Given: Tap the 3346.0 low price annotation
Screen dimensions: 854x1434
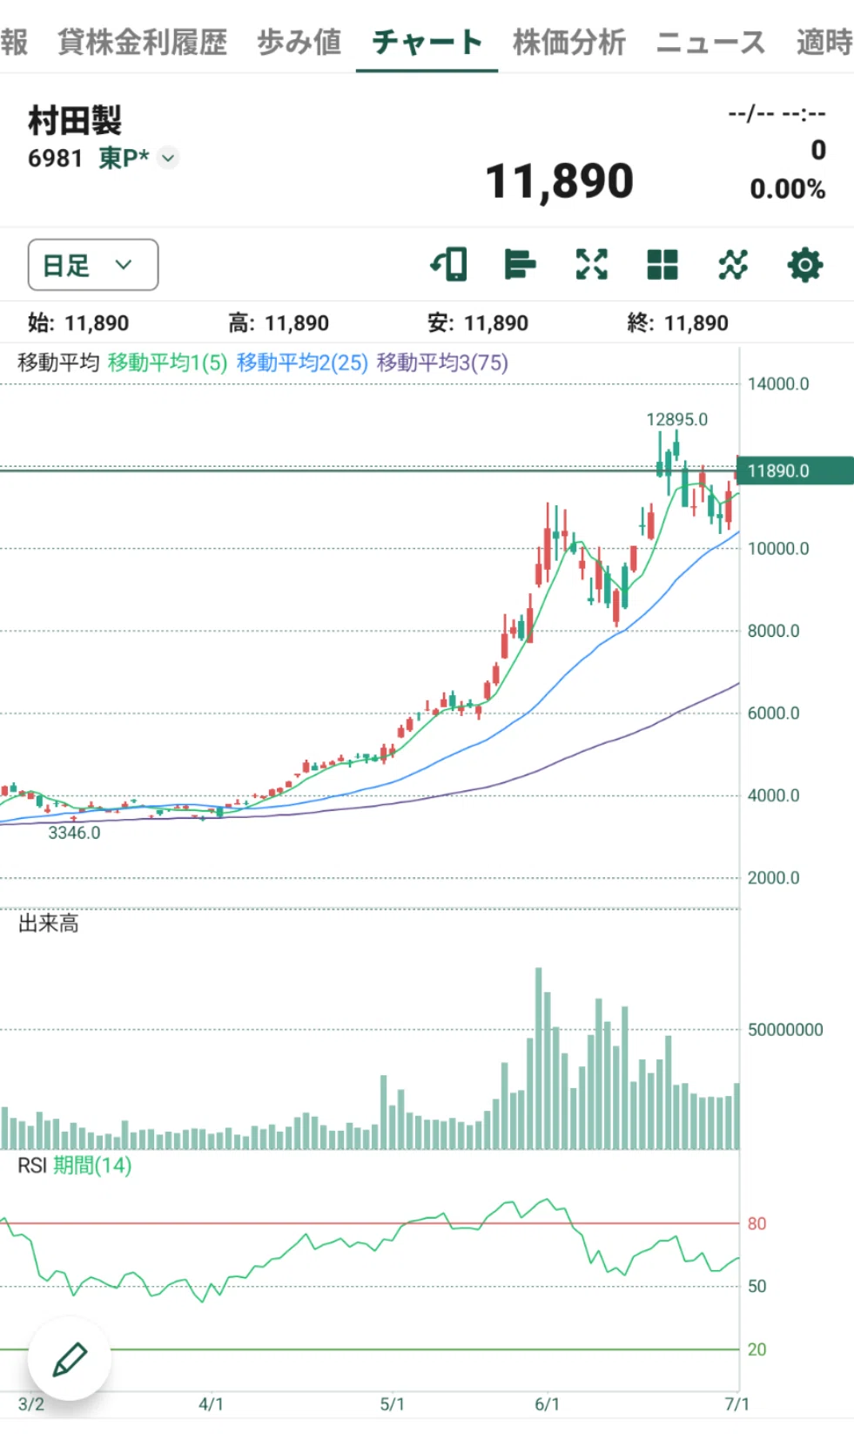Looking at the screenshot, I should [74, 833].
